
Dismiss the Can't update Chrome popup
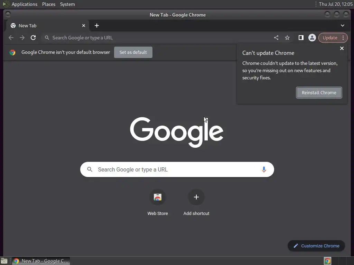[342, 48]
